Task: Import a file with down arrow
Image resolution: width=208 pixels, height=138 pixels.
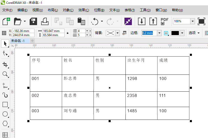Action: (142, 21)
